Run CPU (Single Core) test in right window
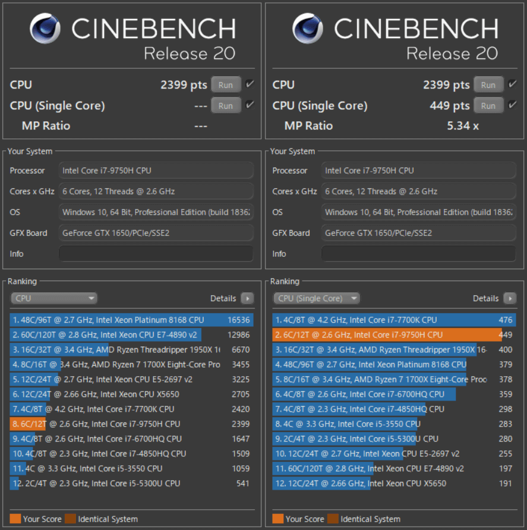527x530 pixels. [488, 106]
